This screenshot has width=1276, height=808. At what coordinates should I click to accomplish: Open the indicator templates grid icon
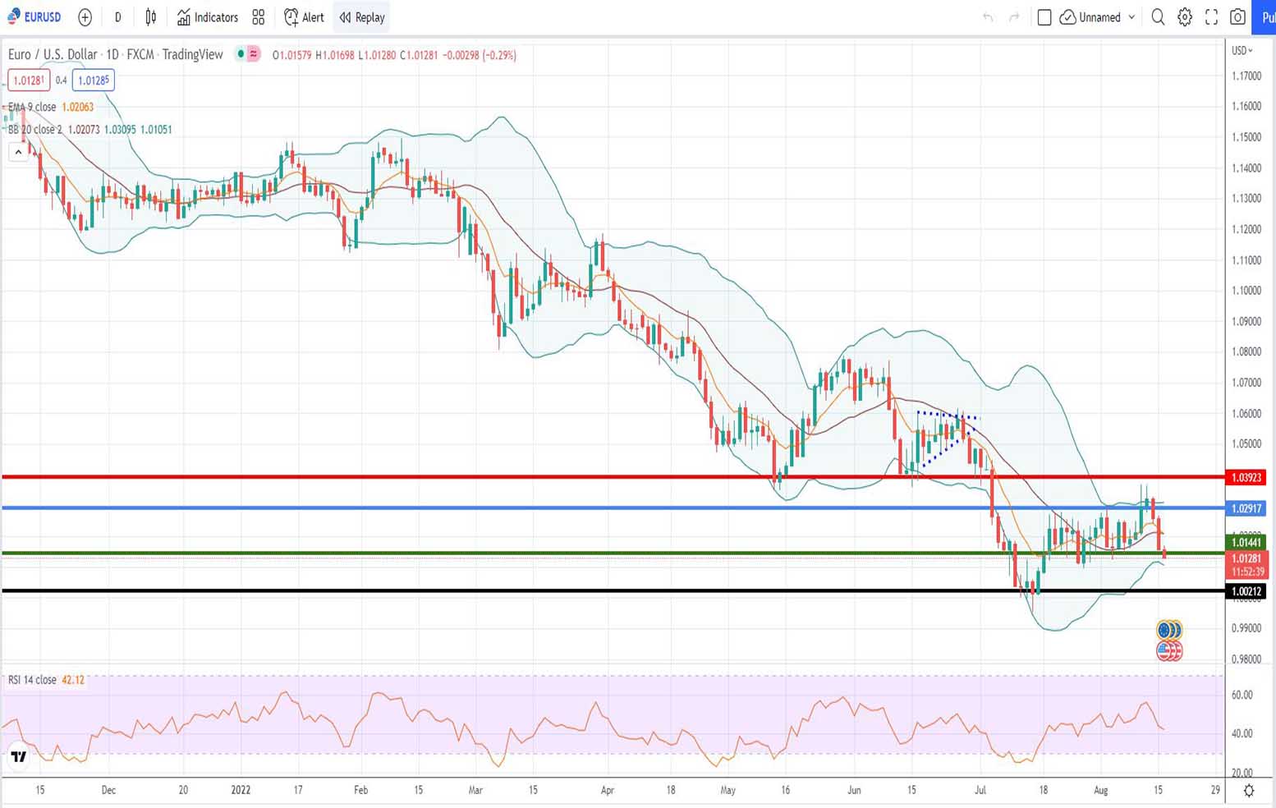point(259,17)
